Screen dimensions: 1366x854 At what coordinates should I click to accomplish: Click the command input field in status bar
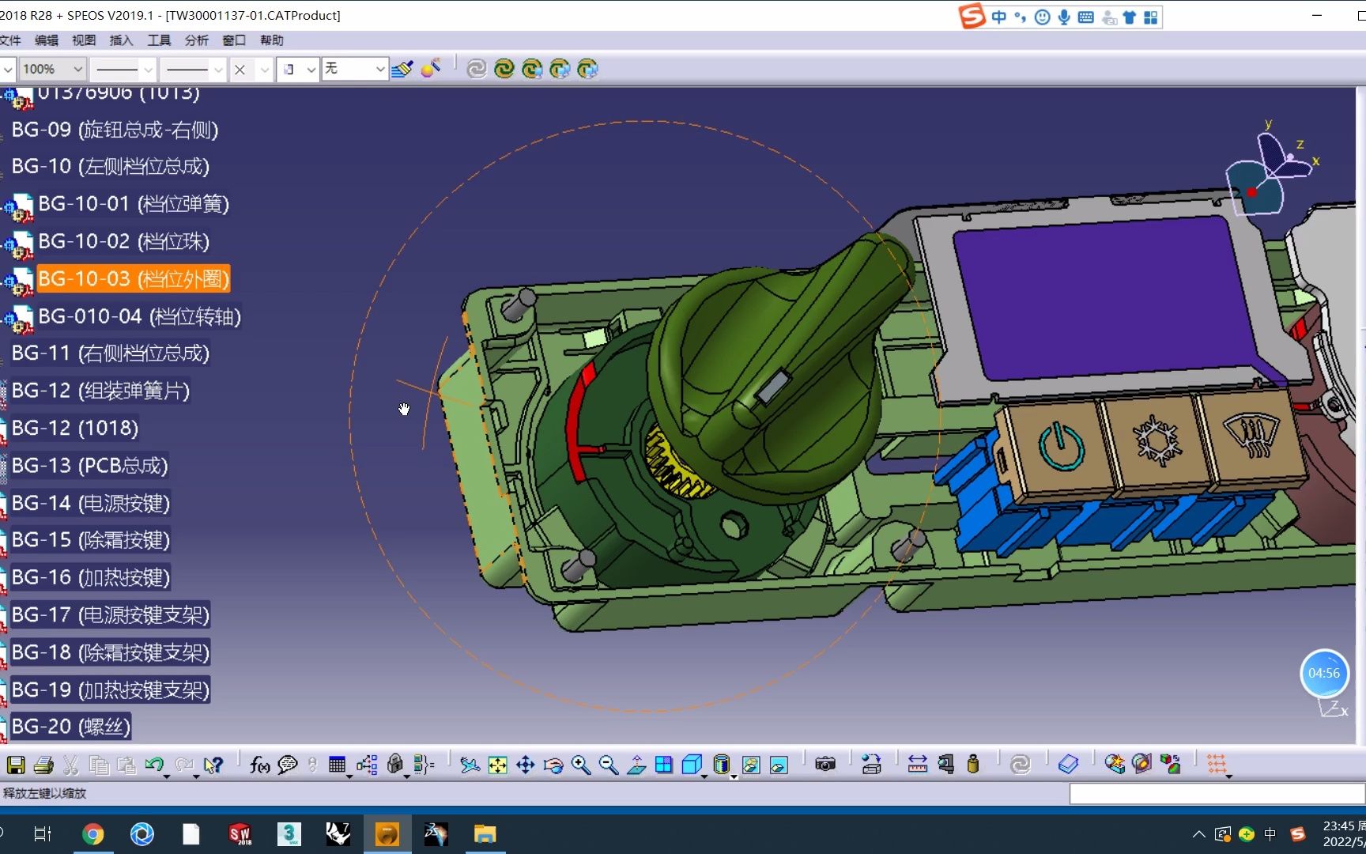[x=1217, y=793]
